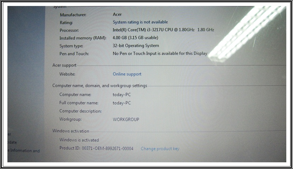Select the 4.00 GB (3.15 GB usable) value
The image size is (293, 169).
coord(135,38)
